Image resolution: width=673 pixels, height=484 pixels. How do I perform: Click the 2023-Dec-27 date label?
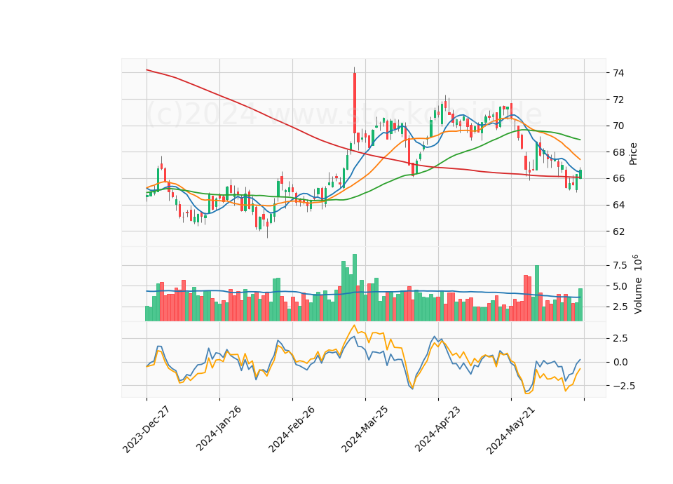tap(146, 429)
